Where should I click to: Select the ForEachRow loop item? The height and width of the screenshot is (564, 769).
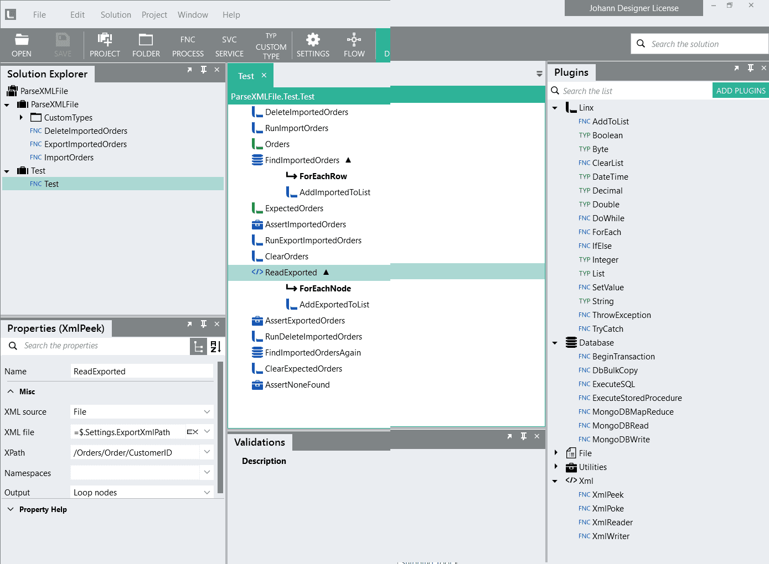(323, 176)
